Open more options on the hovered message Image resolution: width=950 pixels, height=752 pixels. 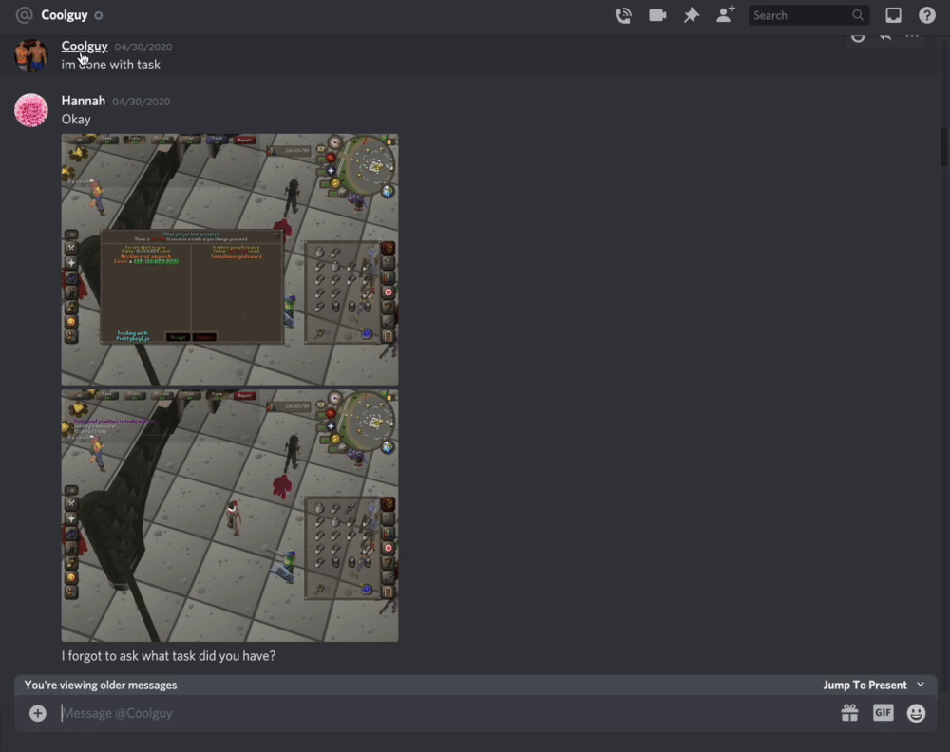click(912, 37)
